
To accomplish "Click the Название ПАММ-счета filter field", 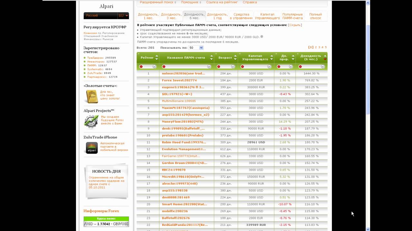I will point(186,67).
